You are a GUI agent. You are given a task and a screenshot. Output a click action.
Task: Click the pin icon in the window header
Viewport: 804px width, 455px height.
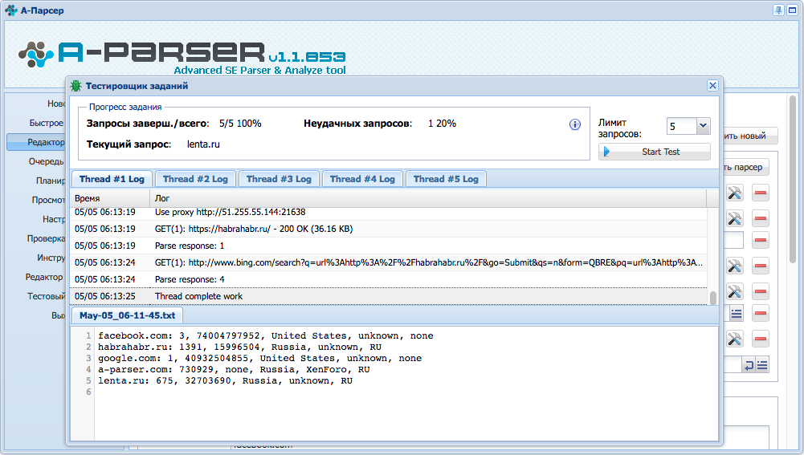coord(778,10)
